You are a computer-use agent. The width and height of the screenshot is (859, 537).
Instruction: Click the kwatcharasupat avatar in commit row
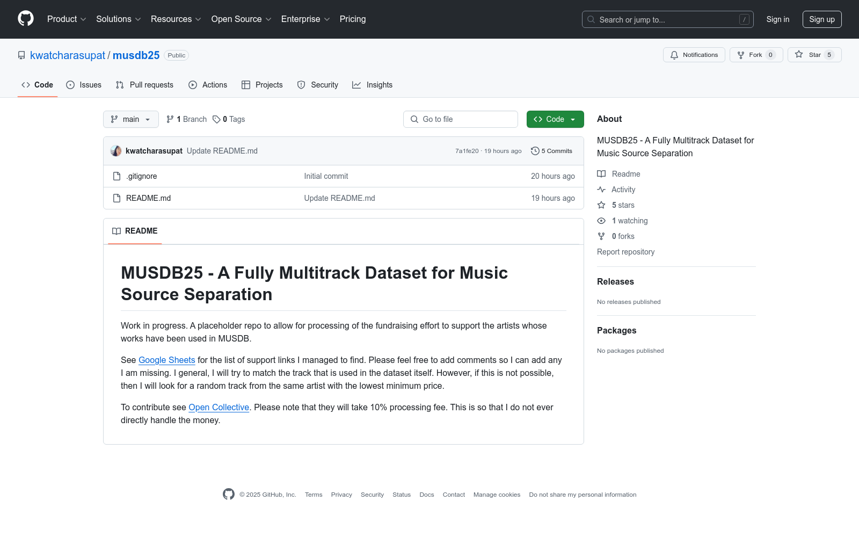[116, 151]
